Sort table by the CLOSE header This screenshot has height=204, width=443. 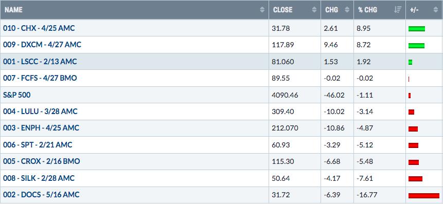283,10
